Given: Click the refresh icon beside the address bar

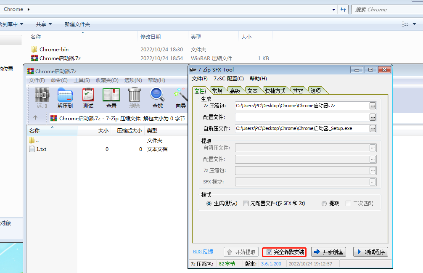Looking at the screenshot, I should (344, 9).
